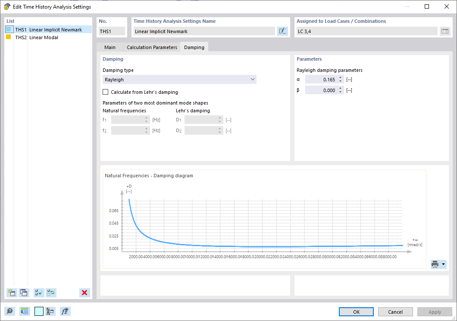Expand the printer options dropdown arrow
Screen dimensions: 457x321
[x=444, y=264]
